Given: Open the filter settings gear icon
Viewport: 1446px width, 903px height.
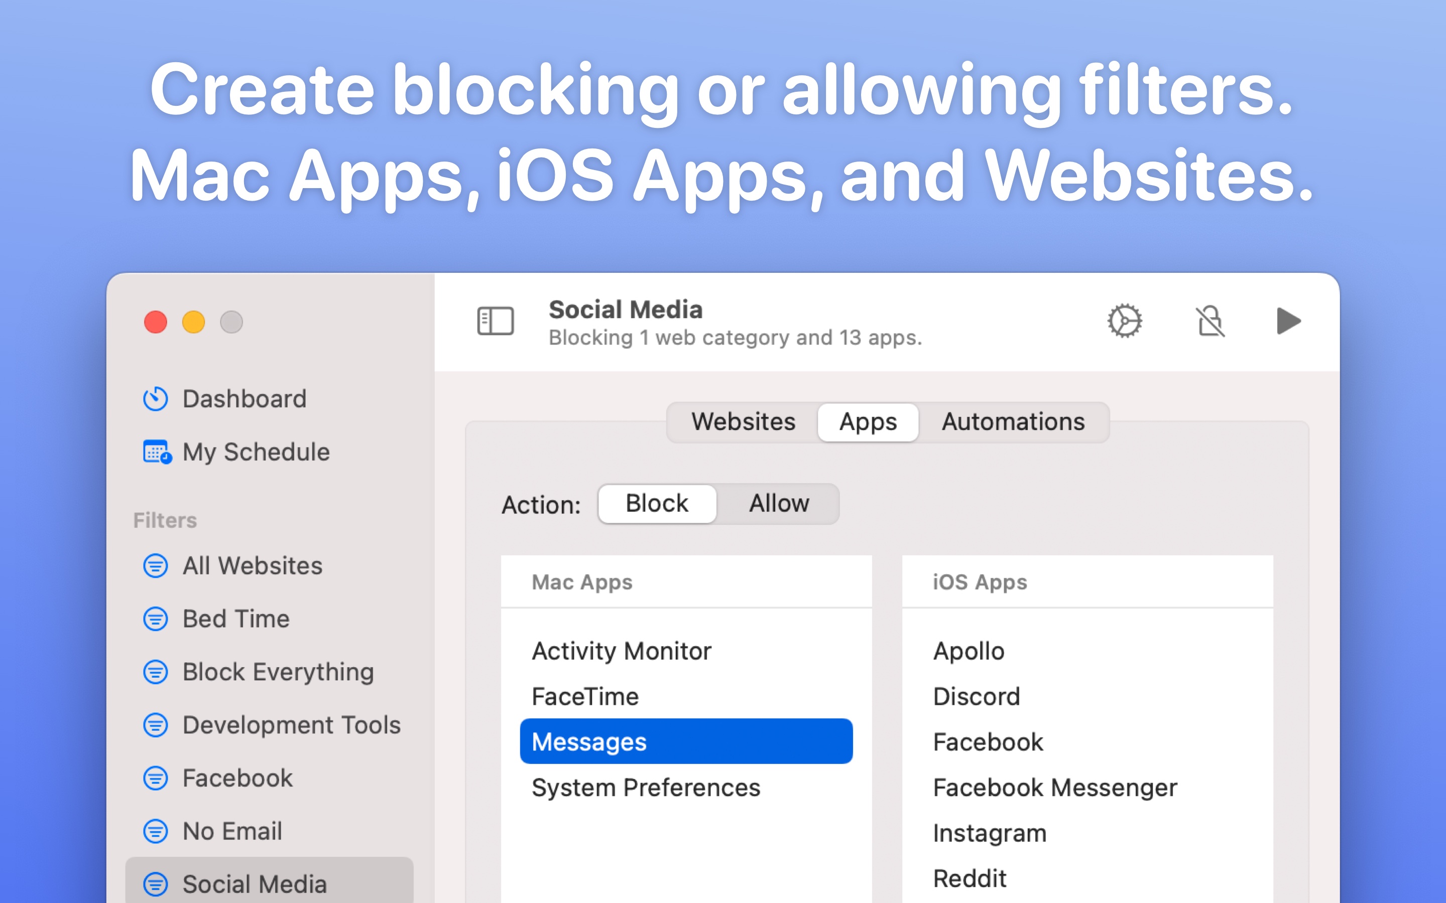Looking at the screenshot, I should pos(1125,321).
